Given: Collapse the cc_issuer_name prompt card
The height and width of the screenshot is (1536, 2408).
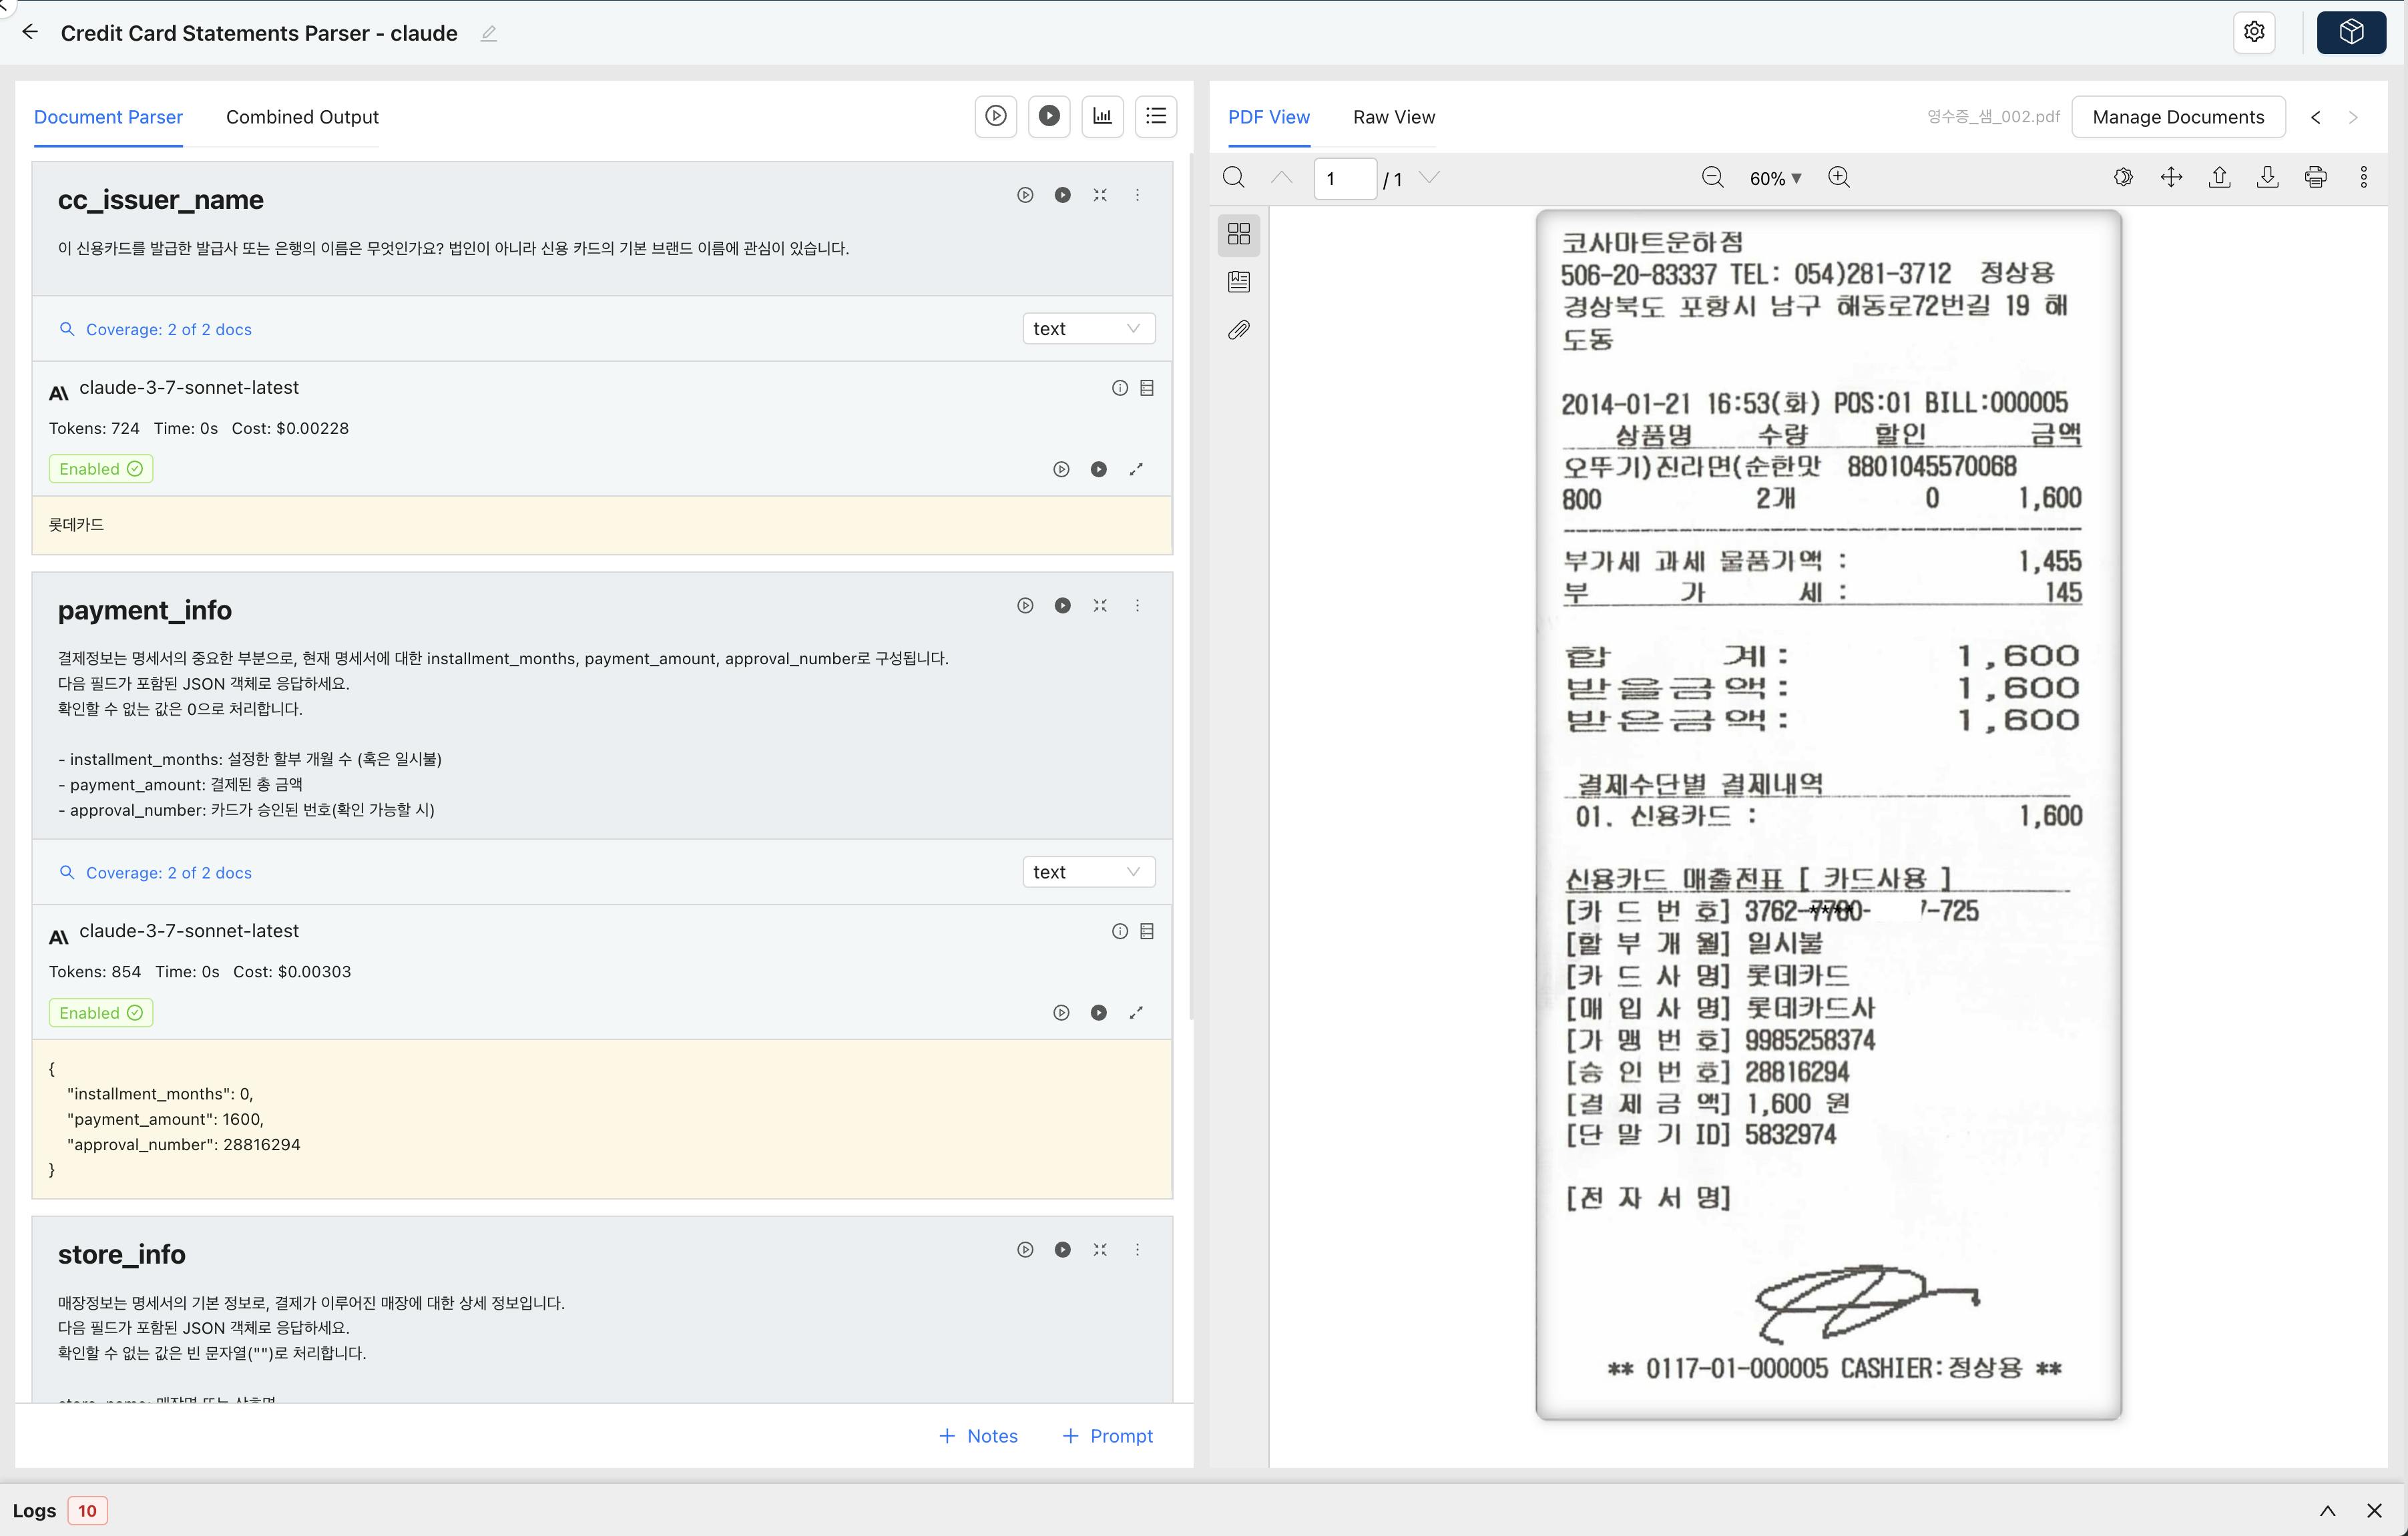Looking at the screenshot, I should tap(1100, 195).
